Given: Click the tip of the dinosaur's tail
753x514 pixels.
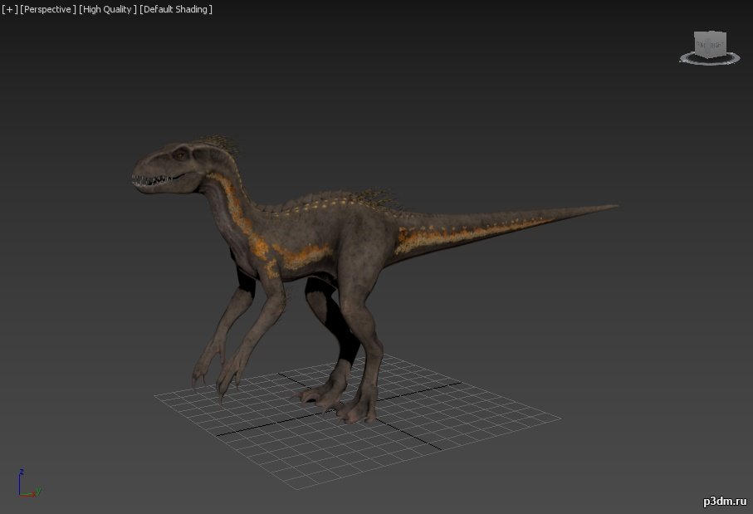Looking at the screenshot, I should coord(613,207).
